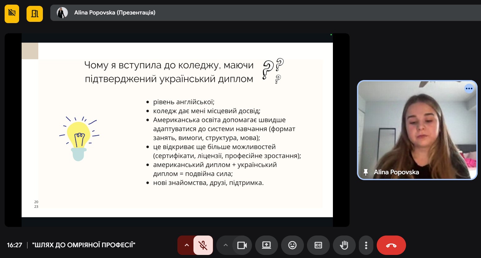Open the options menu on Alina Popovska's video tile
This screenshot has height=258, width=481.
click(469, 89)
